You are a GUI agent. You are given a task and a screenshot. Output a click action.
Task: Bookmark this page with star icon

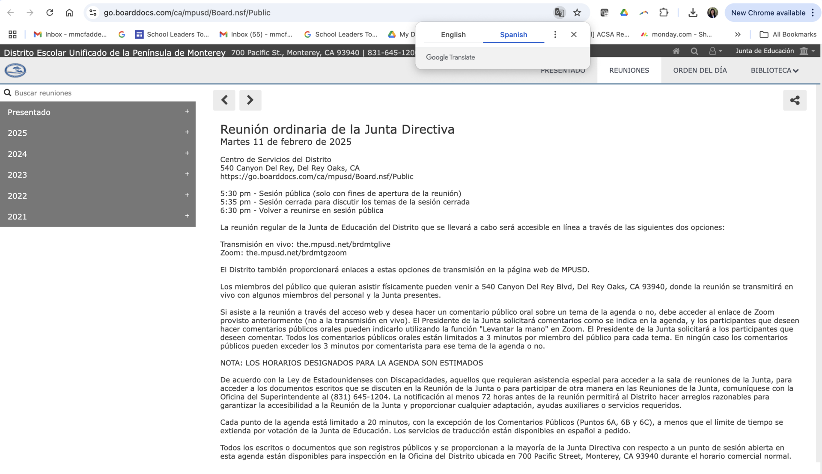coord(577,12)
